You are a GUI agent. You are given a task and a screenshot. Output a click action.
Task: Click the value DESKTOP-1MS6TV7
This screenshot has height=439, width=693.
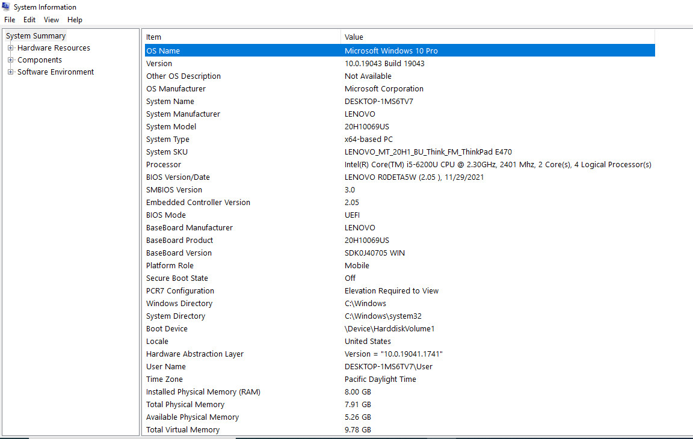379,102
